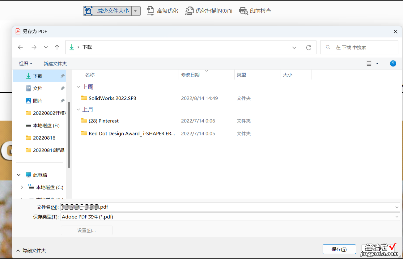Expand address bar history dropdown

pos(294,48)
